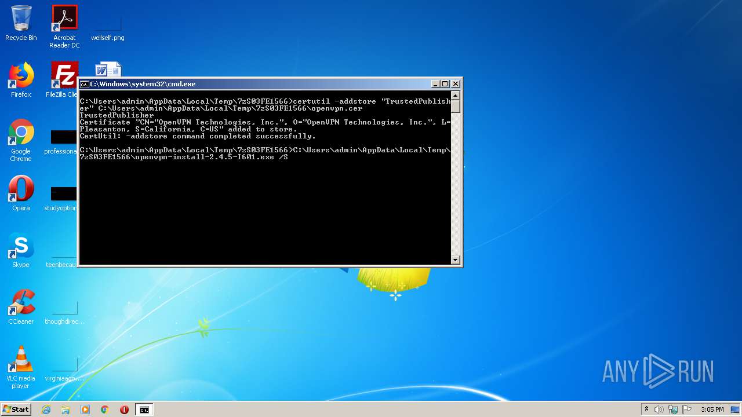Open Windows Explorer folder in taskbar
Image resolution: width=742 pixels, height=417 pixels.
coord(66,409)
